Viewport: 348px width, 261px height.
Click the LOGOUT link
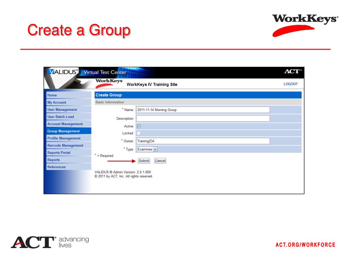coord(291,84)
